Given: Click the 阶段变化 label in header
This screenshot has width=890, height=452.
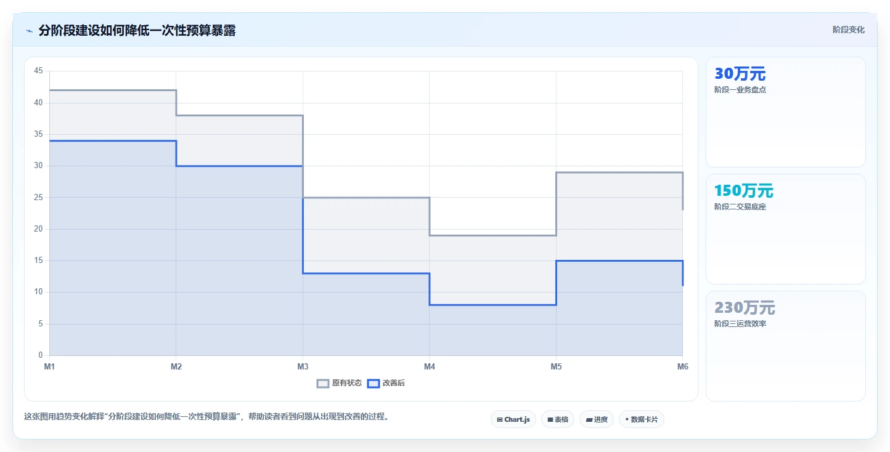Looking at the screenshot, I should pos(849,30).
